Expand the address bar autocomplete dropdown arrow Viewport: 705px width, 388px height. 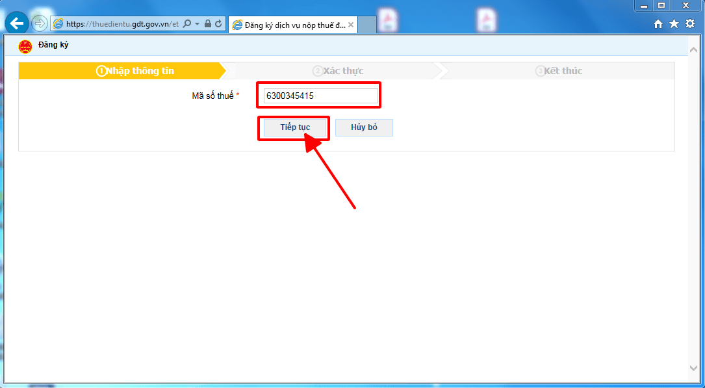tap(197, 24)
